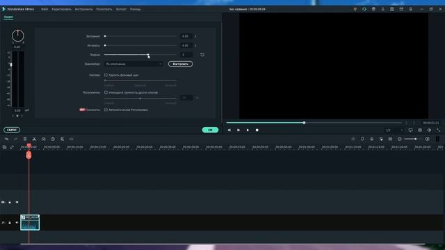Screen dimensions: 445x250
Task: Mute the audio track with the speaker icon
Action: (17, 222)
